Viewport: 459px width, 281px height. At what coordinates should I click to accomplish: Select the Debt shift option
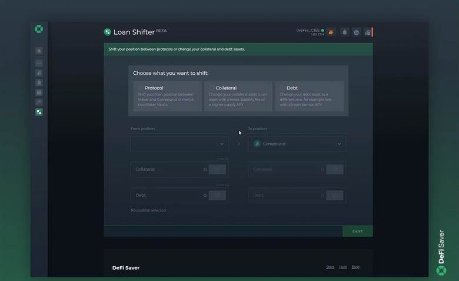point(309,96)
